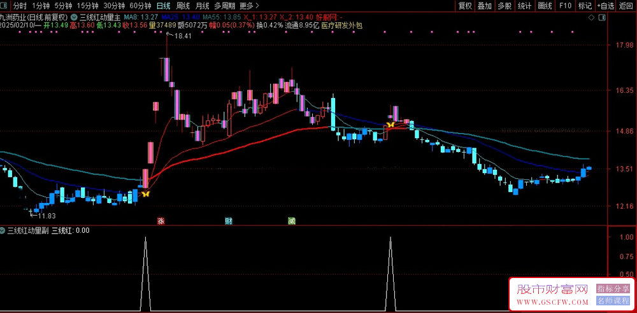637x313 pixels.
Task: Click the 13.51 price axis label
Action: [x=624, y=169]
